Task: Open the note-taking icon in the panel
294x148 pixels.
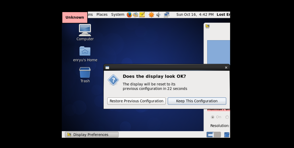Action: pyautogui.click(x=142, y=15)
